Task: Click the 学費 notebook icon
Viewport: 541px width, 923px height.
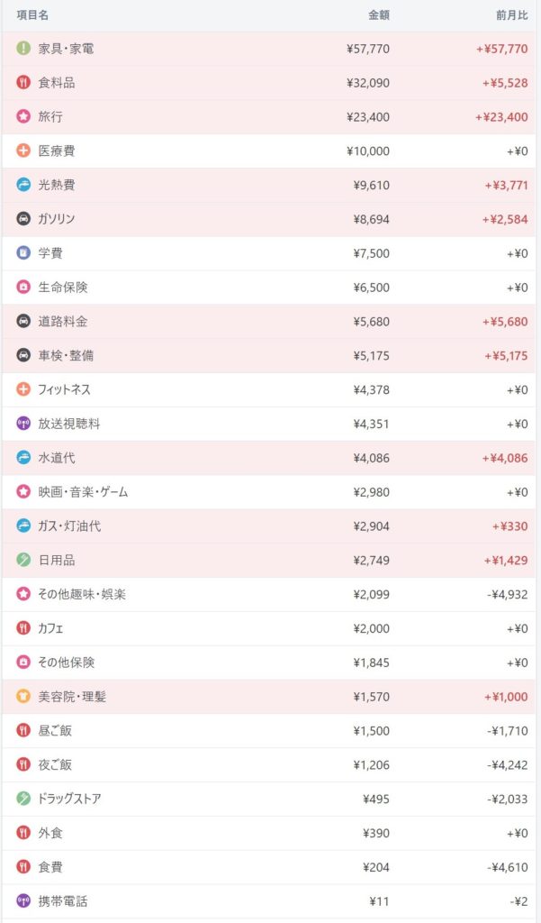Action: (x=23, y=253)
